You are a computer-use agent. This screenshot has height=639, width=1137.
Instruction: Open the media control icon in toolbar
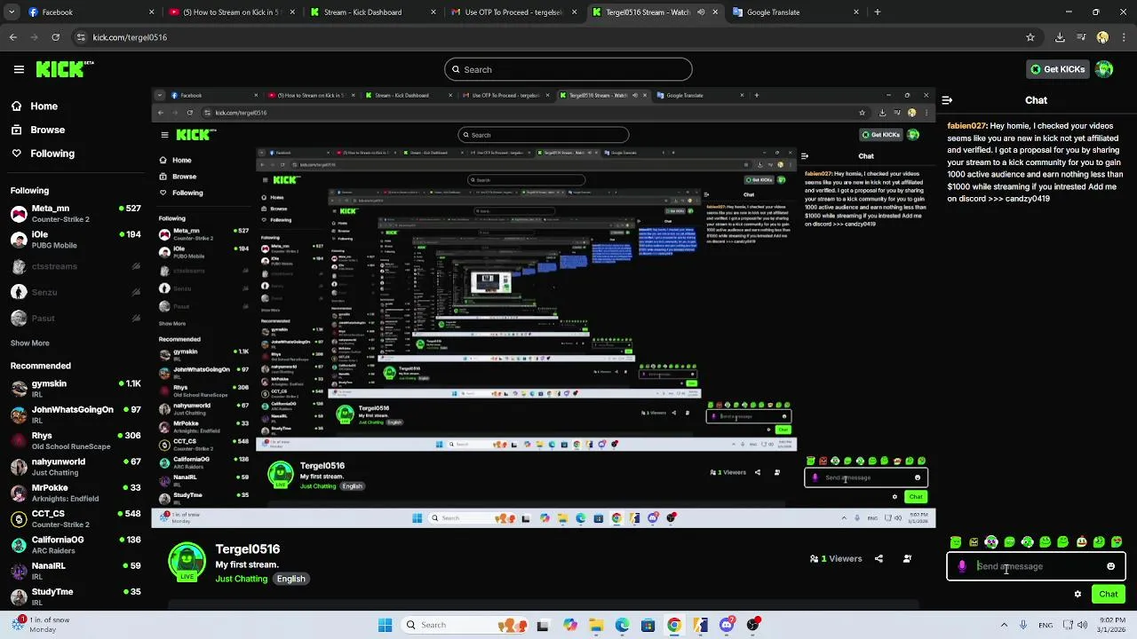tap(1081, 37)
